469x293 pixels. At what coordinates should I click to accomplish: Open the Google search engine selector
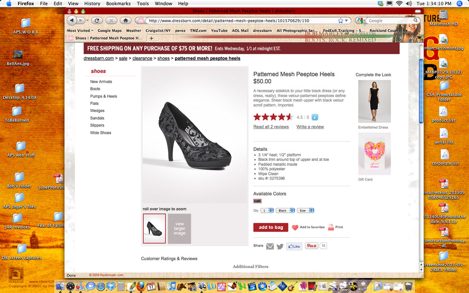tap(360, 20)
